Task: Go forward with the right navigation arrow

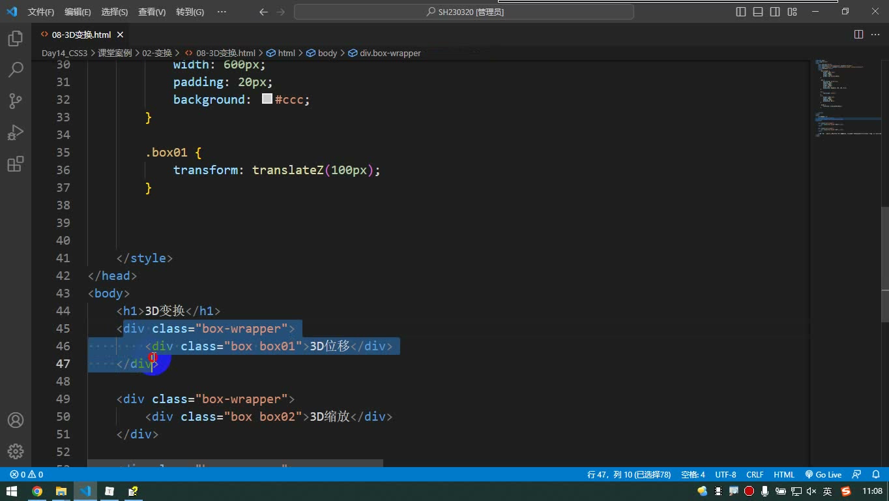Action: pyautogui.click(x=281, y=12)
